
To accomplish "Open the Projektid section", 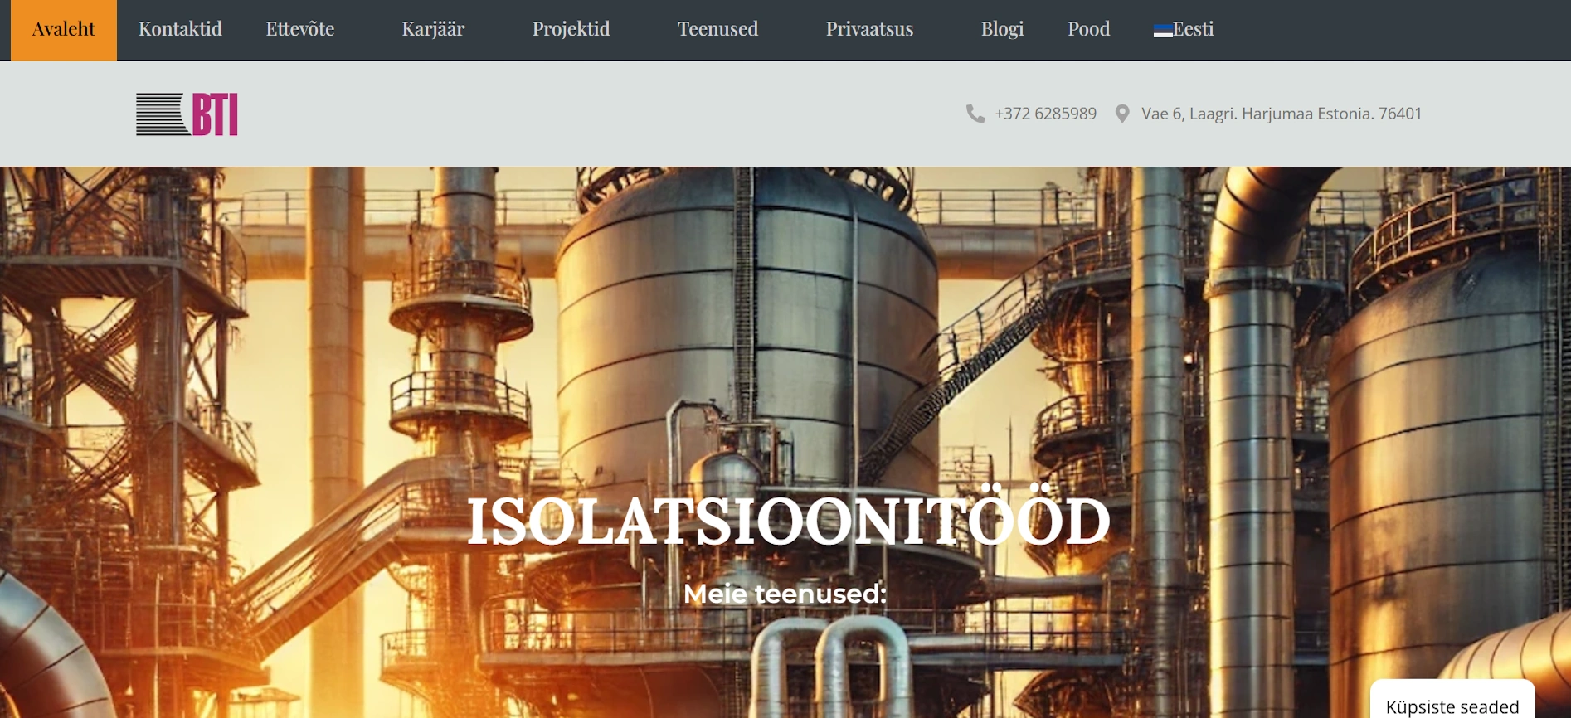I will click(x=571, y=30).
